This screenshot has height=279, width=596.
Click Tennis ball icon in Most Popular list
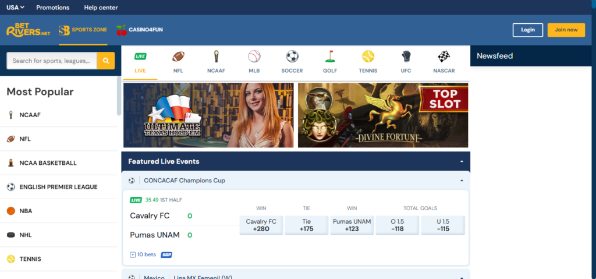11,259
